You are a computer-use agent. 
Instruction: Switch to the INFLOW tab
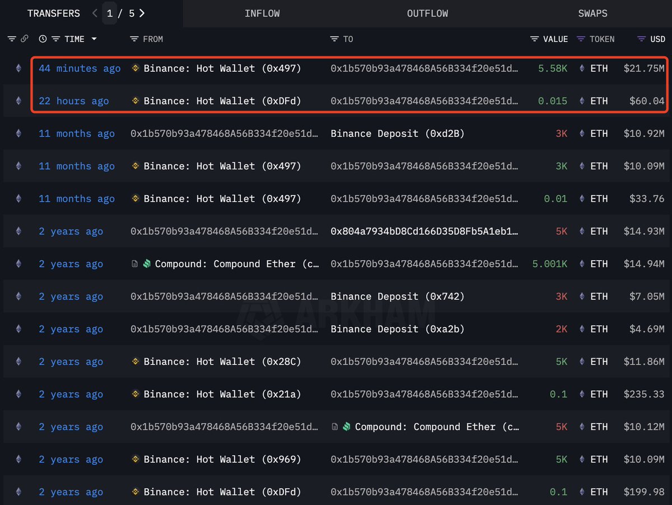point(262,13)
